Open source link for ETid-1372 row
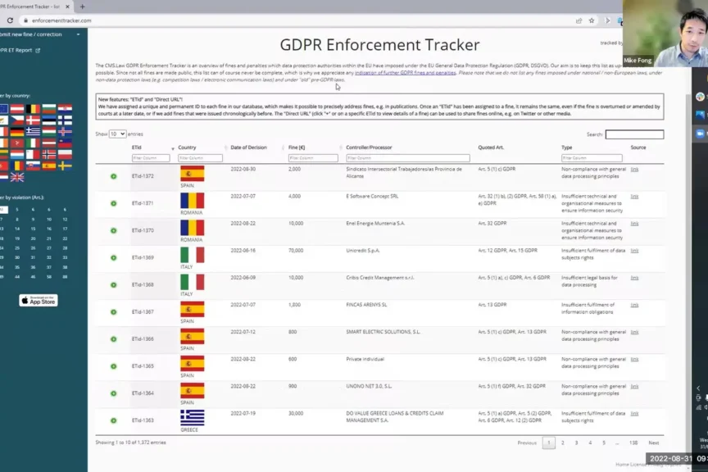 [634, 170]
